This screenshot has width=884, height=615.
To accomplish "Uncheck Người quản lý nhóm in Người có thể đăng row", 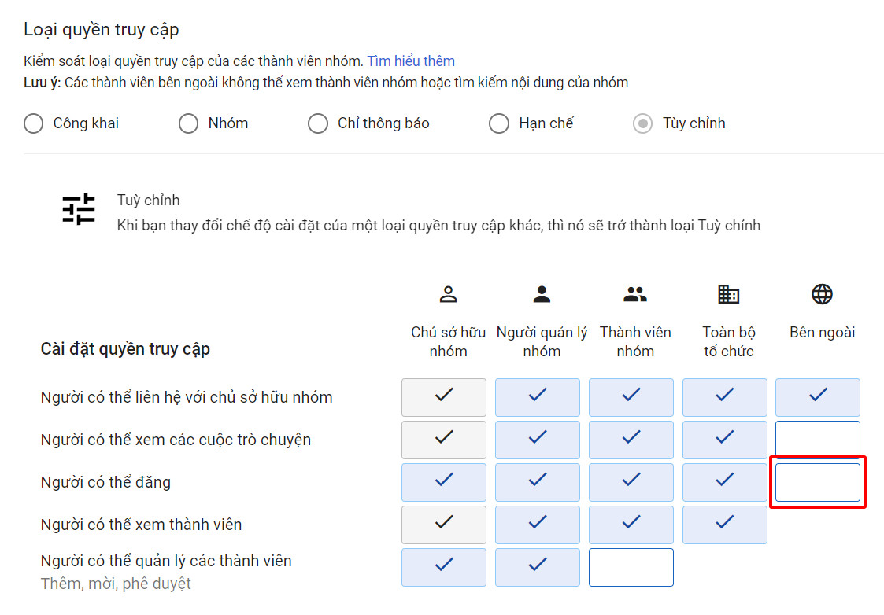I will (537, 481).
